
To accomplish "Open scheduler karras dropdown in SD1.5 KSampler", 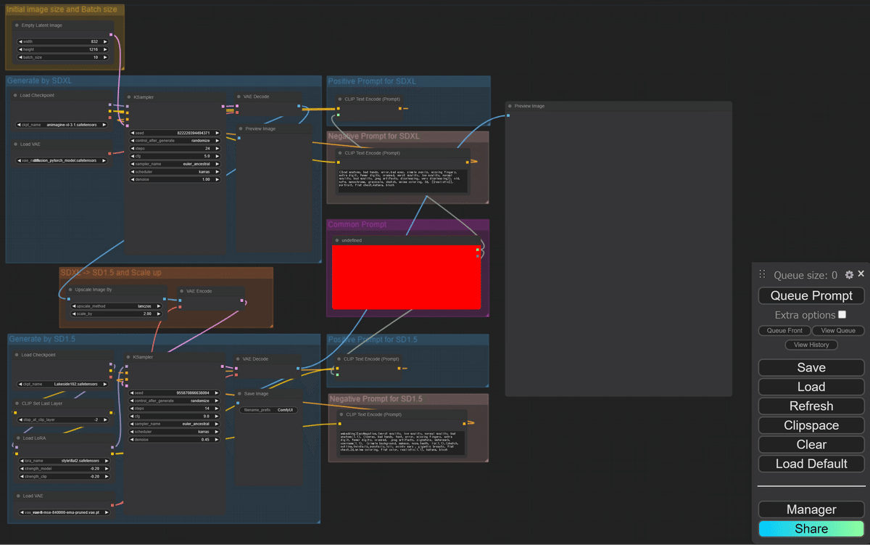I will pyautogui.click(x=175, y=432).
